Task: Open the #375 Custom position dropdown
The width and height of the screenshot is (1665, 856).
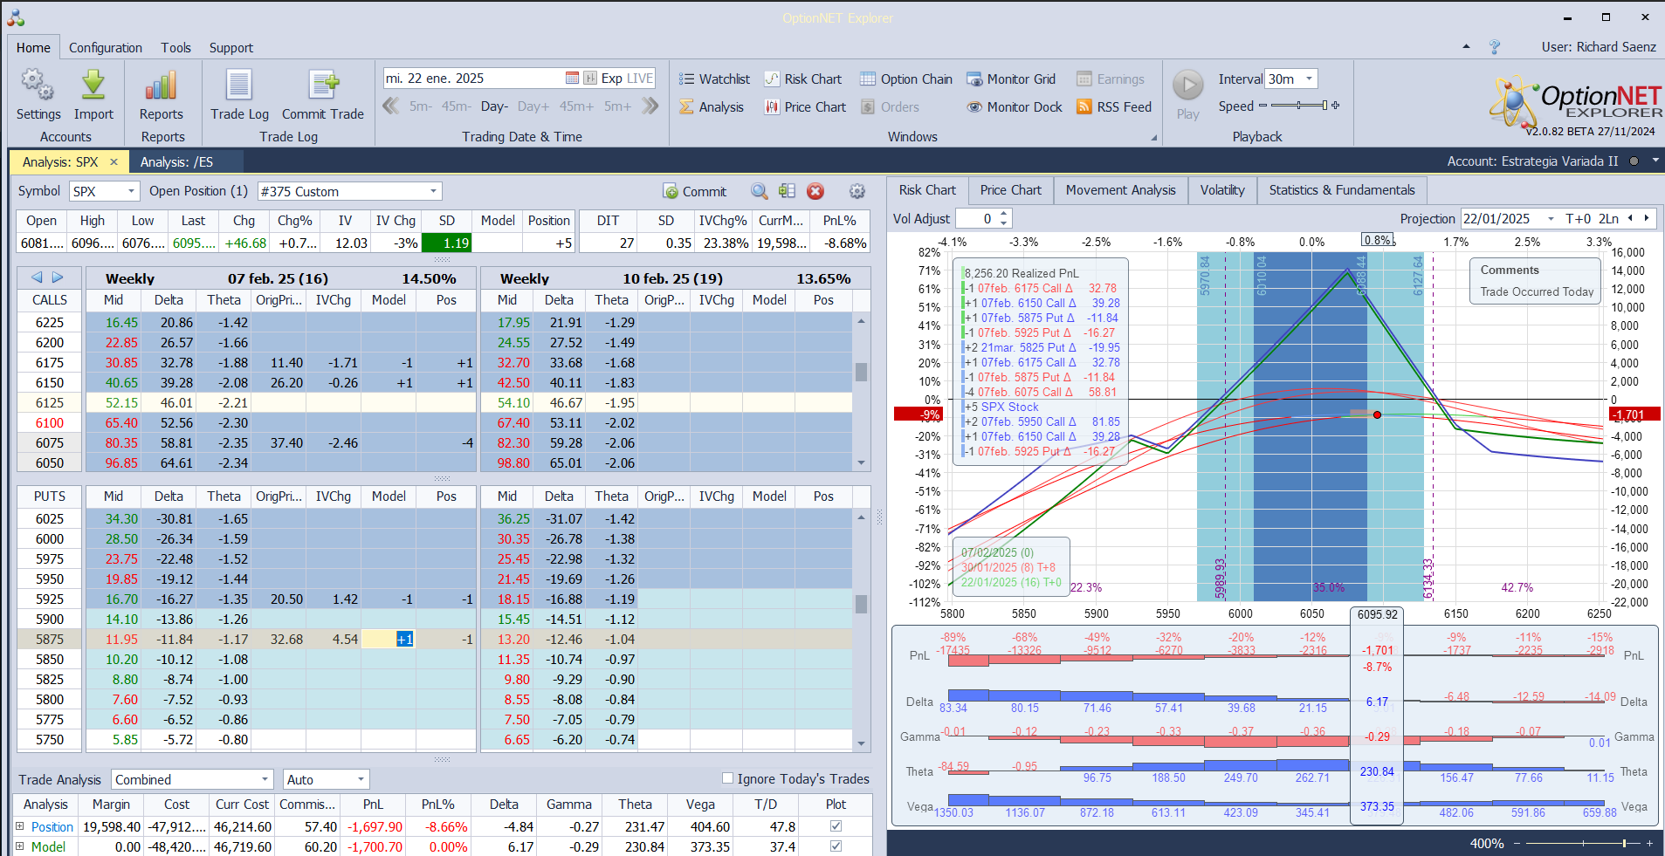Action: 433,191
